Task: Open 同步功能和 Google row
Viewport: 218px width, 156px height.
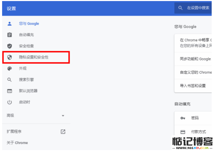Action: point(193,59)
